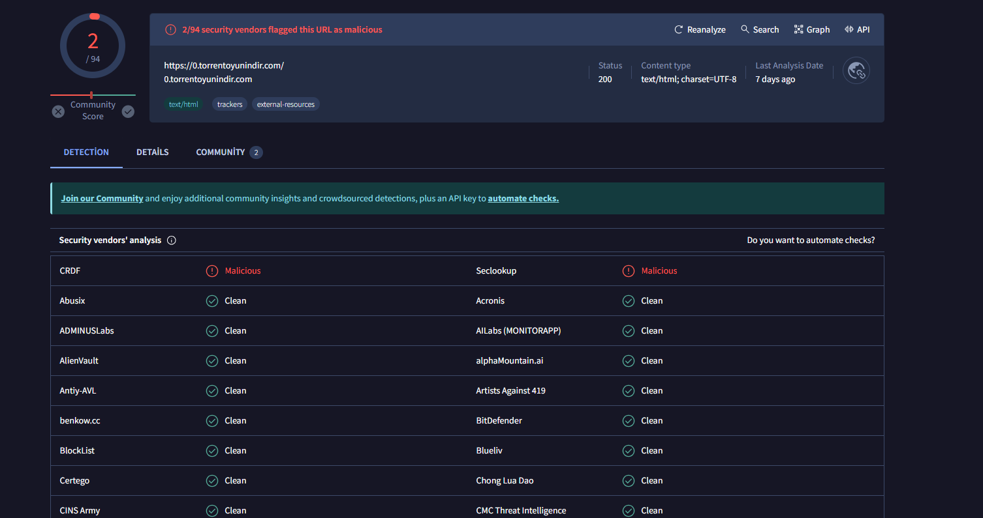Viewport: 983px width, 518px height.
Task: Click the CMC Threat Intelligence vendor name
Action: (522, 510)
